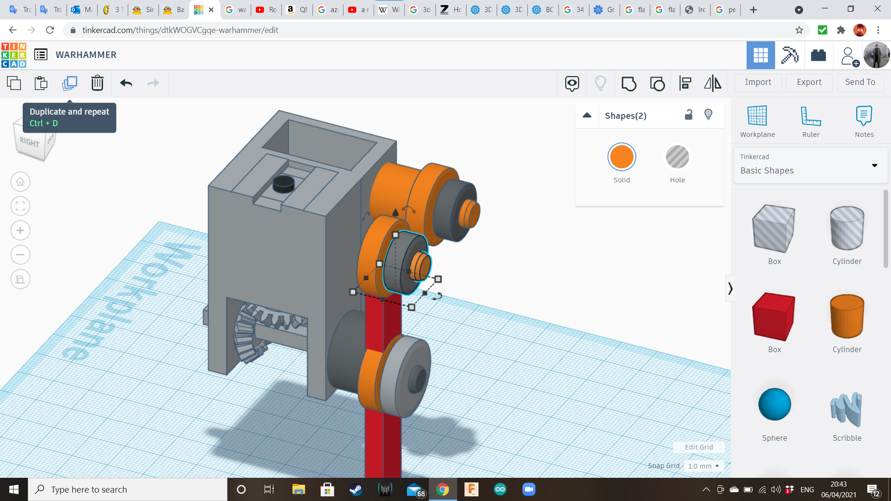Viewport: 891px width, 501px height.
Task: Click the Group shapes icon
Action: [629, 83]
